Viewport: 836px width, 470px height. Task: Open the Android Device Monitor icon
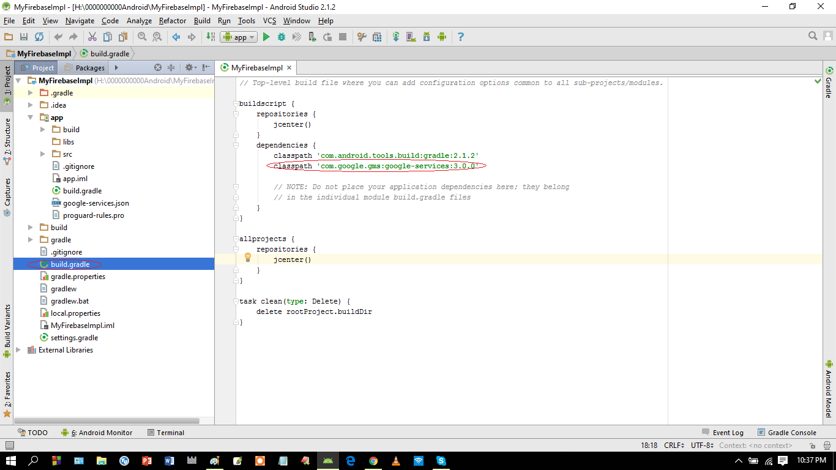tap(442, 37)
